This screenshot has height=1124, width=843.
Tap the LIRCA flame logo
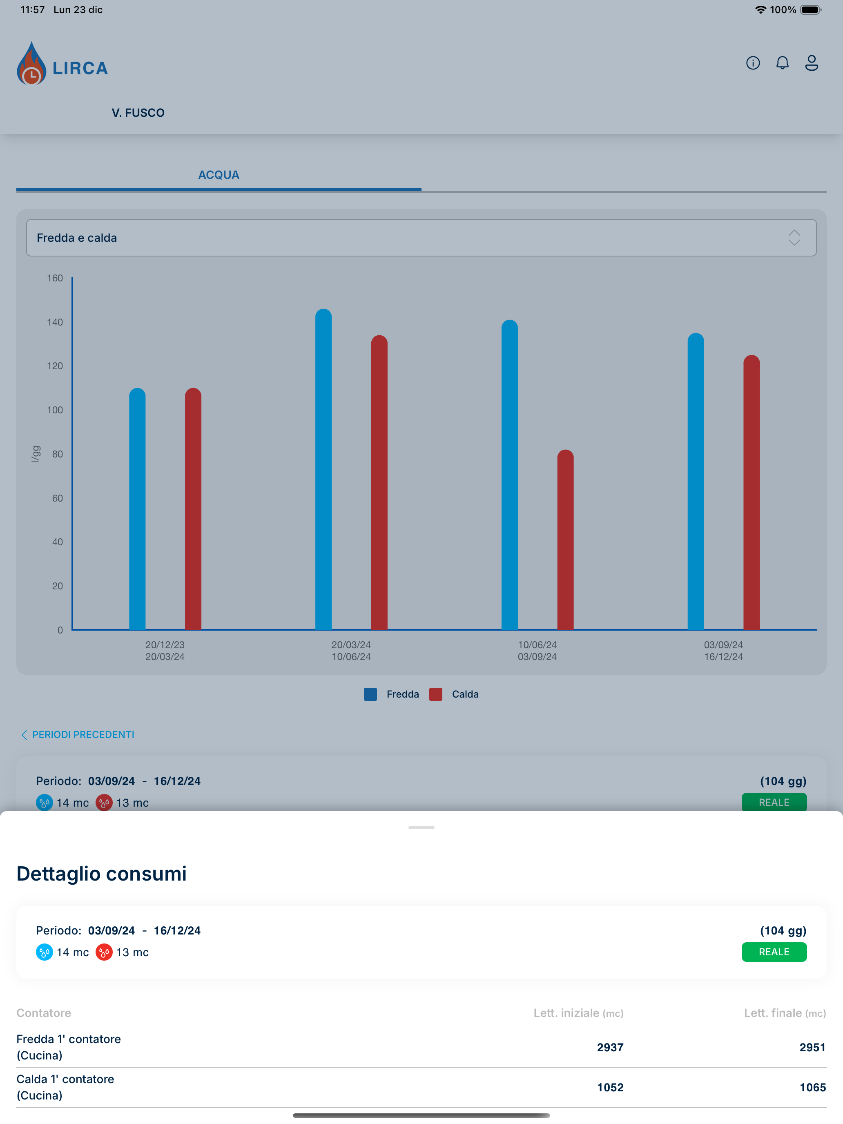pos(31,63)
